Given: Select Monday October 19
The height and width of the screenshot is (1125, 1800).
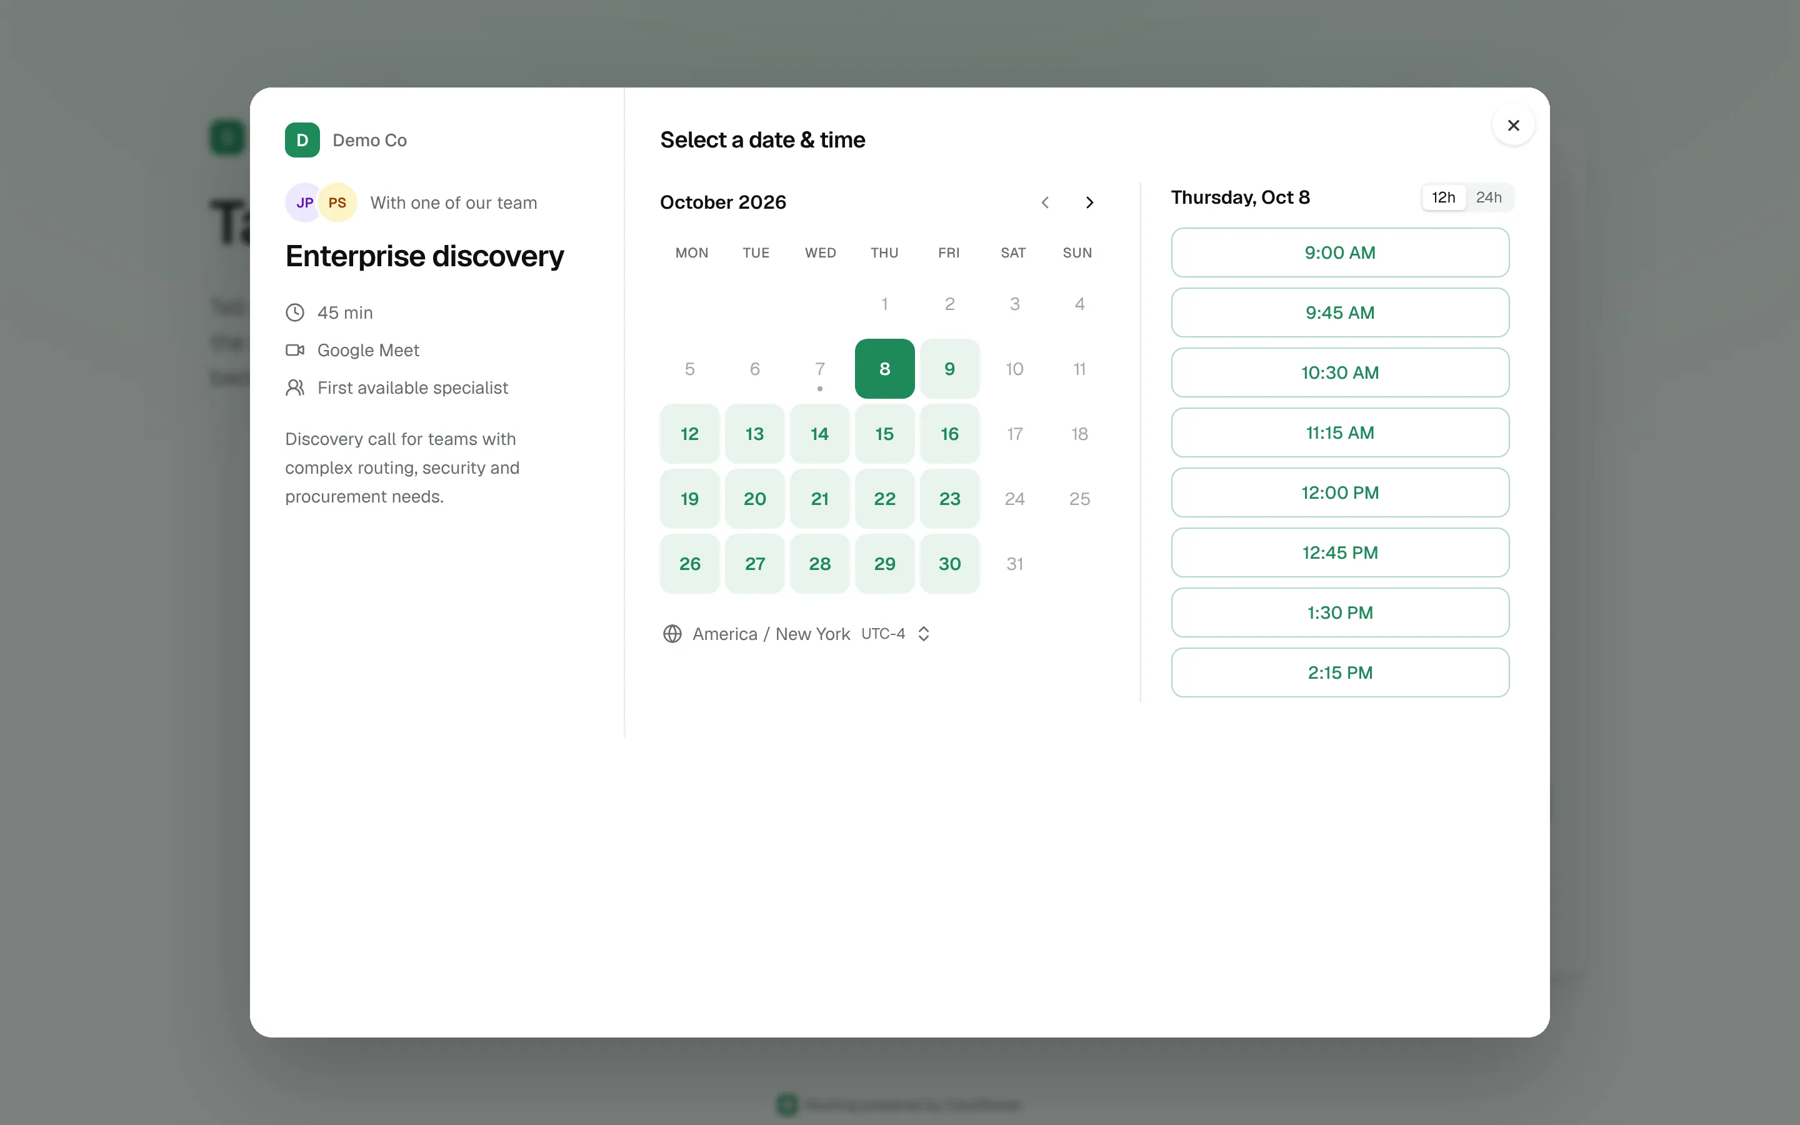Looking at the screenshot, I should coord(689,499).
